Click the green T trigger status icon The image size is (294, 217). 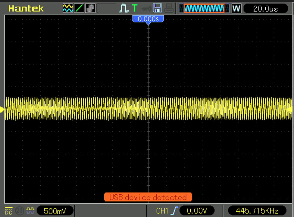tap(134, 8)
